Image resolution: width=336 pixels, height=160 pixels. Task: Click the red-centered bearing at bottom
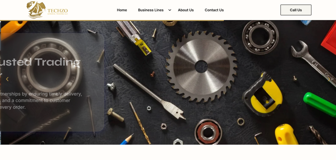(208, 132)
